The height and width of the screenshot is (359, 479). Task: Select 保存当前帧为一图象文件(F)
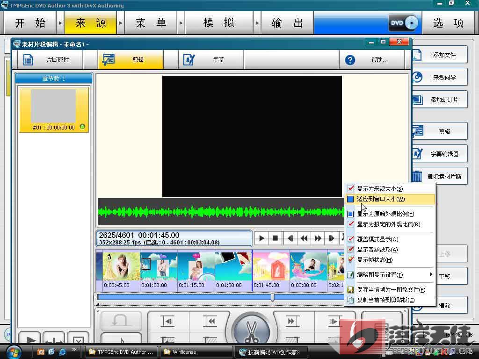point(391,290)
